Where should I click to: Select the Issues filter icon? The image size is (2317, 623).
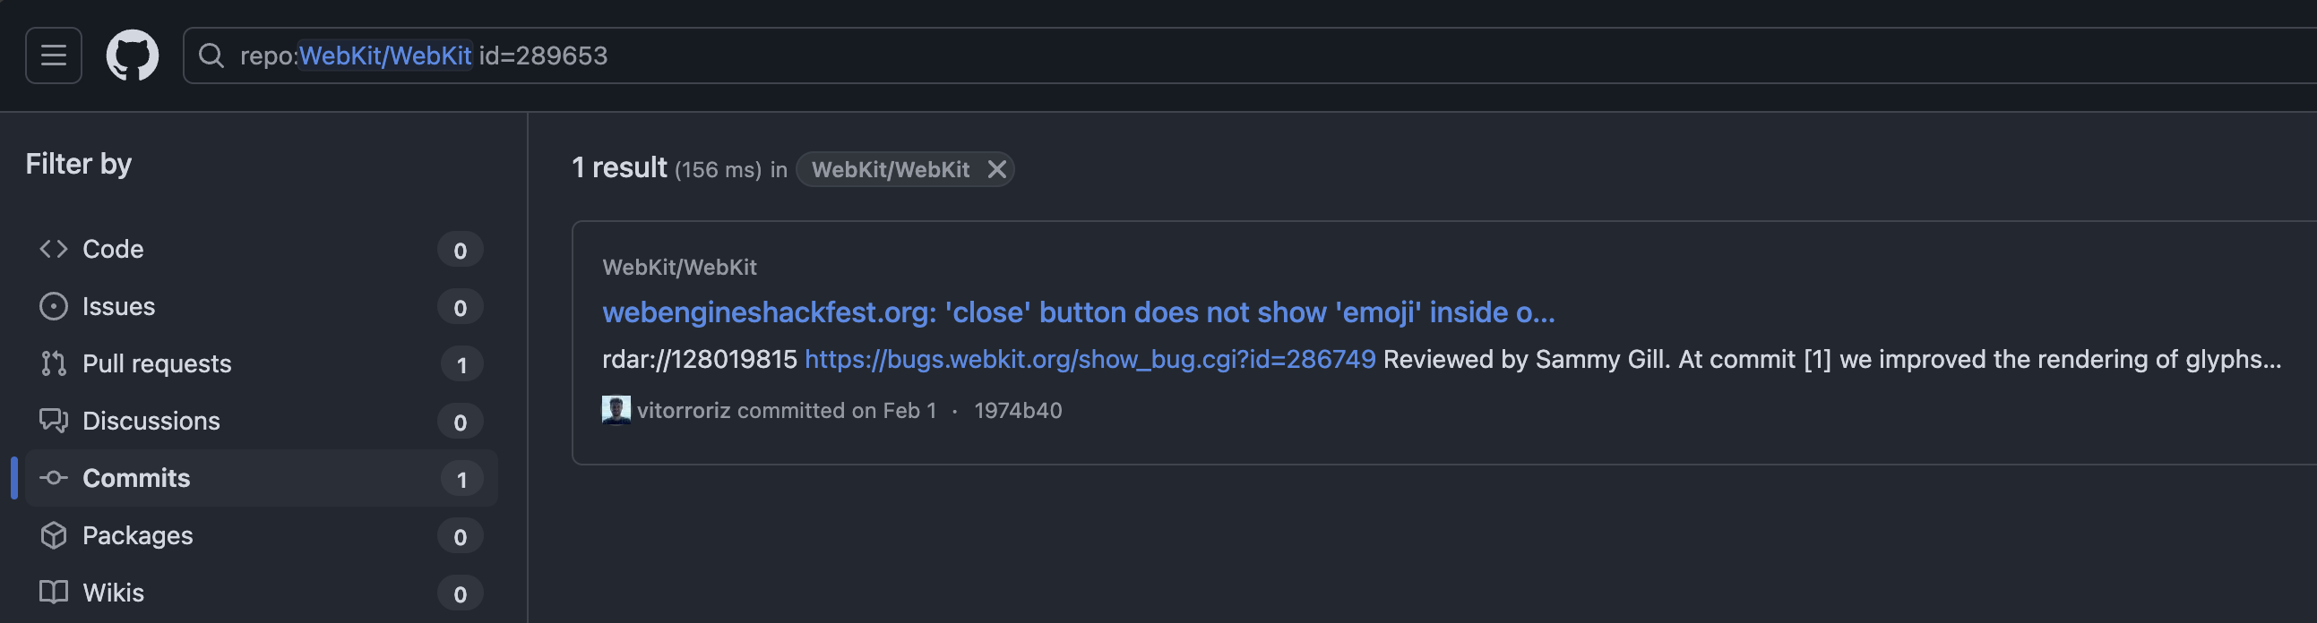(x=54, y=306)
